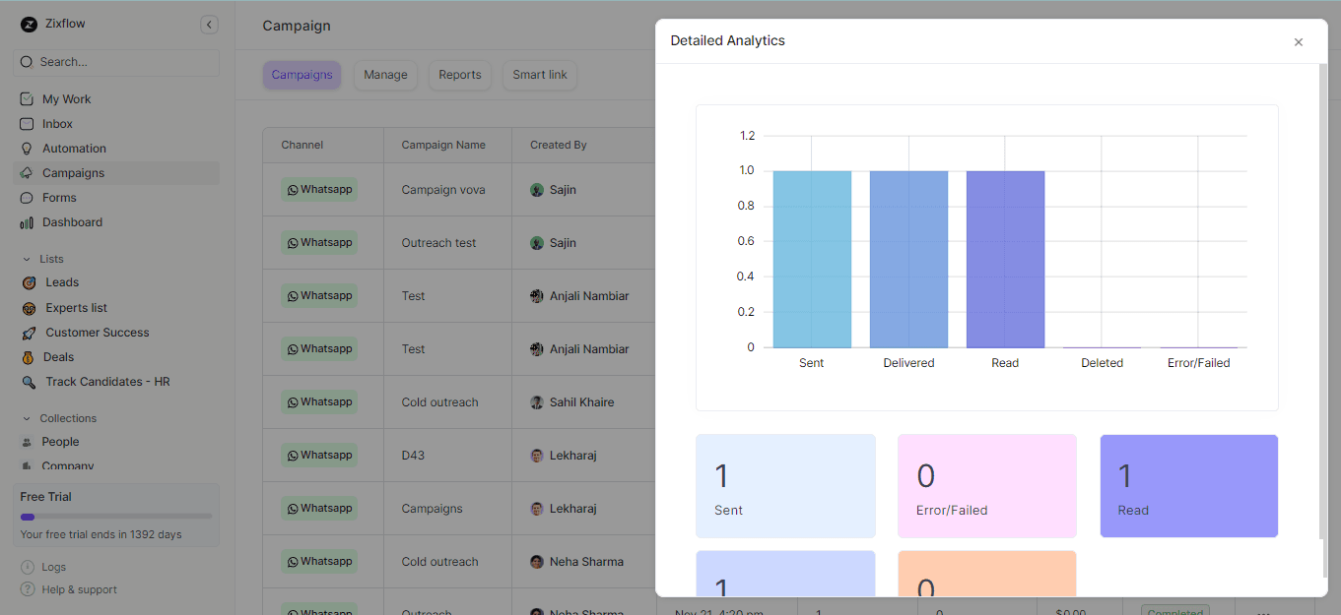Dismiss the Detailed Analytics dialog
Viewport: 1341px width, 615px height.
[x=1299, y=41]
